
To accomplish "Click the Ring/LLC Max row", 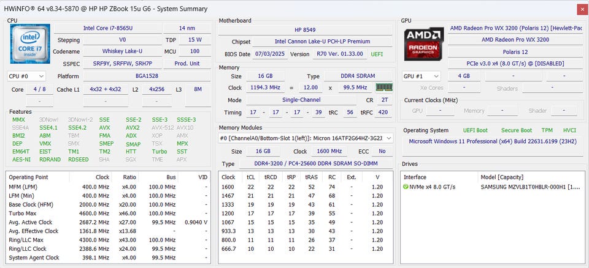I will coord(108,240).
